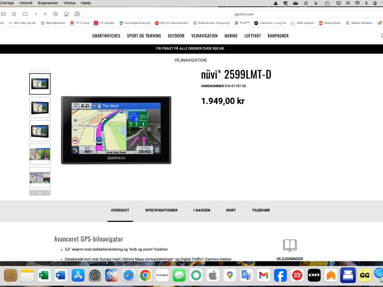This screenshot has height=287, width=383.
Task: Click the thumbnail list down chevron
Action: [x=40, y=193]
